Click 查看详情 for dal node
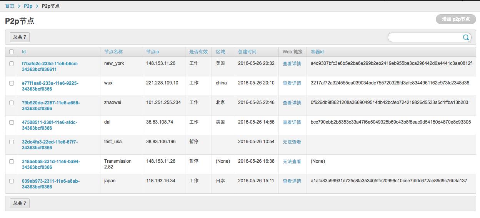The height and width of the screenshot is (218, 480). tap(292, 122)
